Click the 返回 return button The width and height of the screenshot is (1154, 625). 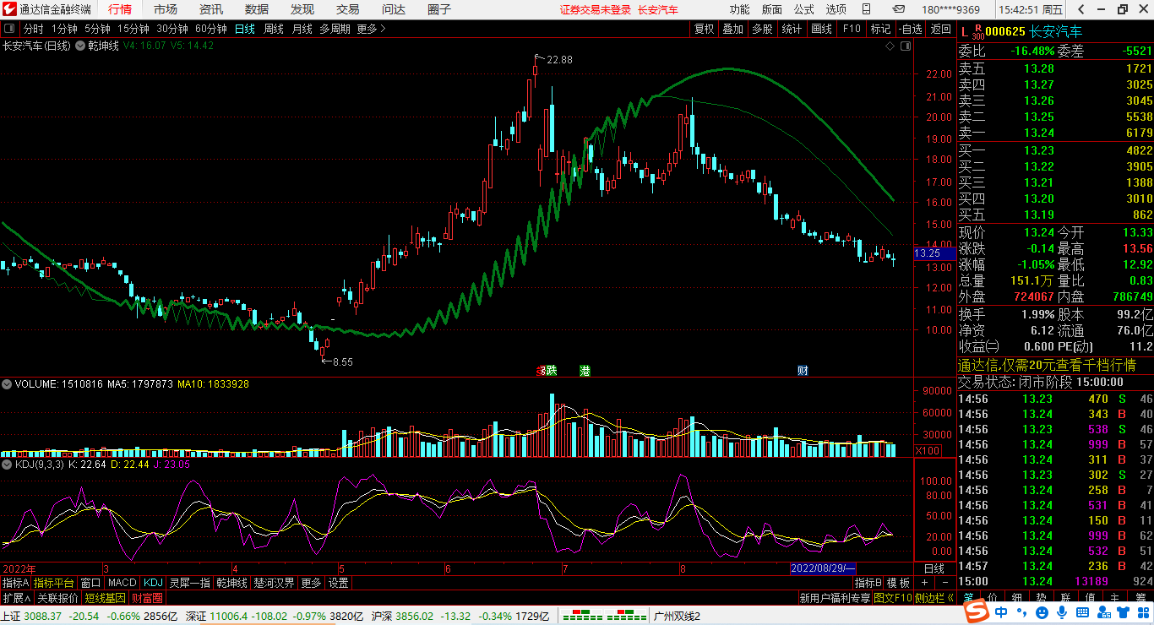point(940,29)
